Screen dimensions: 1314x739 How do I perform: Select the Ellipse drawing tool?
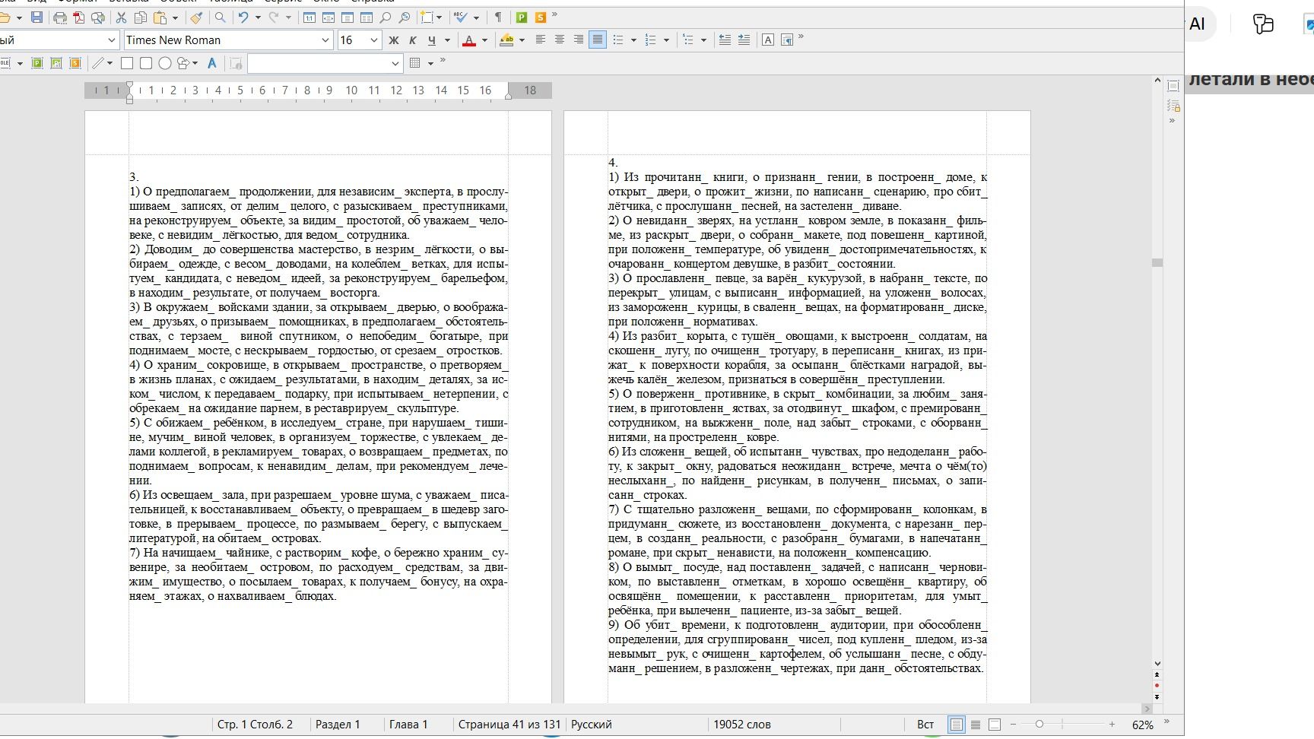click(x=165, y=63)
